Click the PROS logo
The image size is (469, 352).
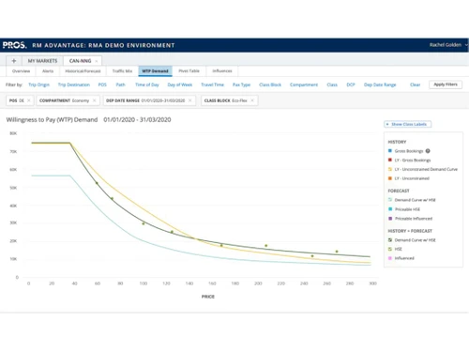click(14, 45)
